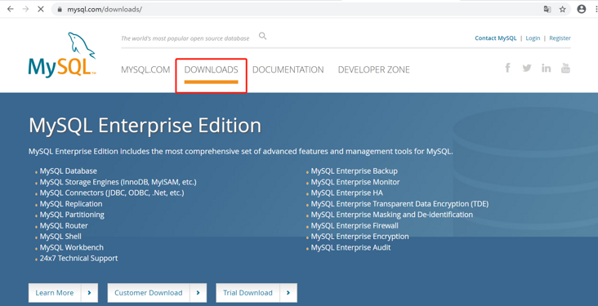Open MySQL YouTube channel icon

pos(565,69)
